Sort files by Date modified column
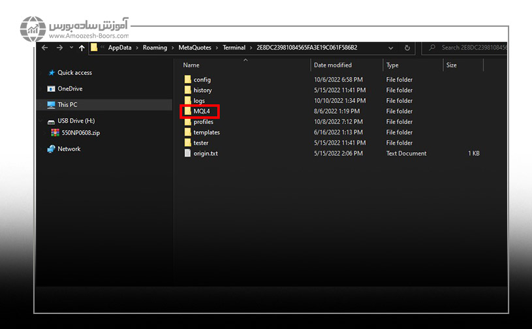Screen dimensions: 532x329 tap(332, 65)
